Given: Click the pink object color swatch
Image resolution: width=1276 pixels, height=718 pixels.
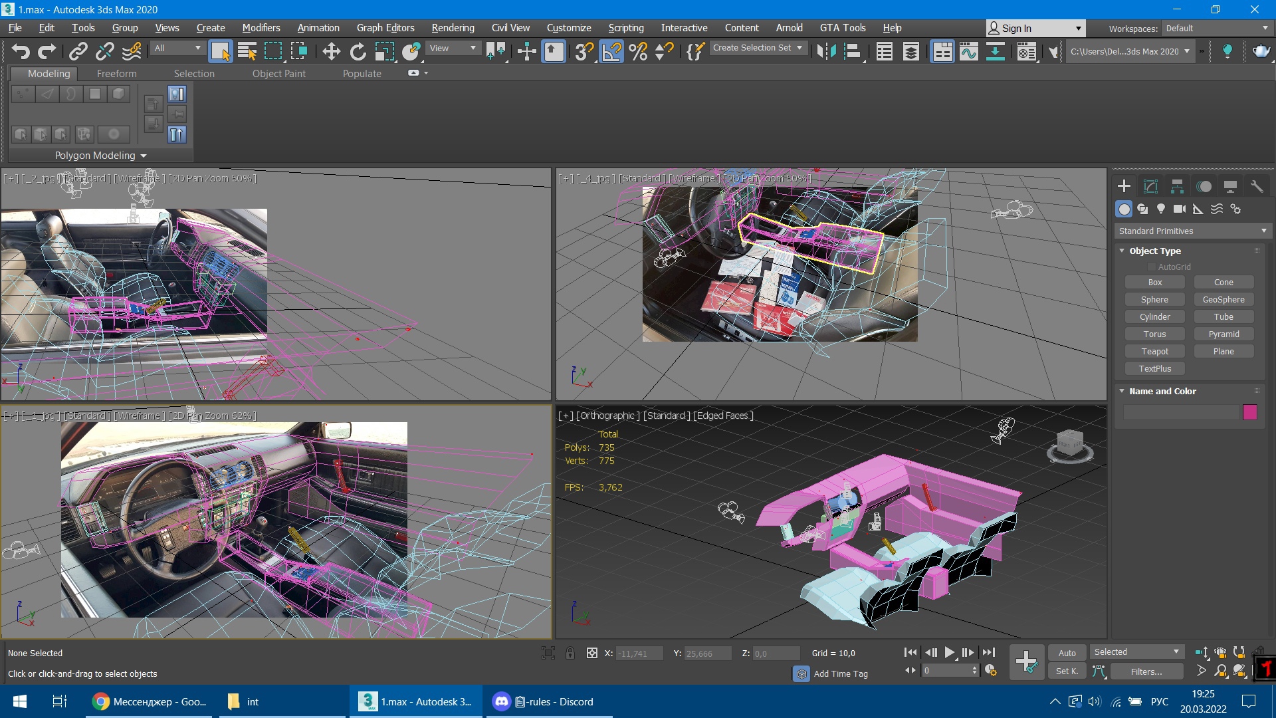Looking at the screenshot, I should tap(1249, 412).
